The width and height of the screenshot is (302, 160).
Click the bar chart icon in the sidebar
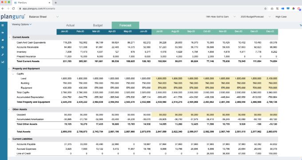click(3, 40)
